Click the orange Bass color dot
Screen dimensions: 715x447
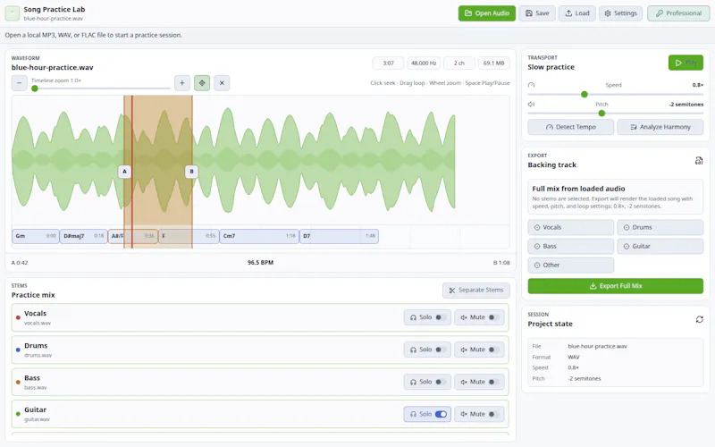18,383
